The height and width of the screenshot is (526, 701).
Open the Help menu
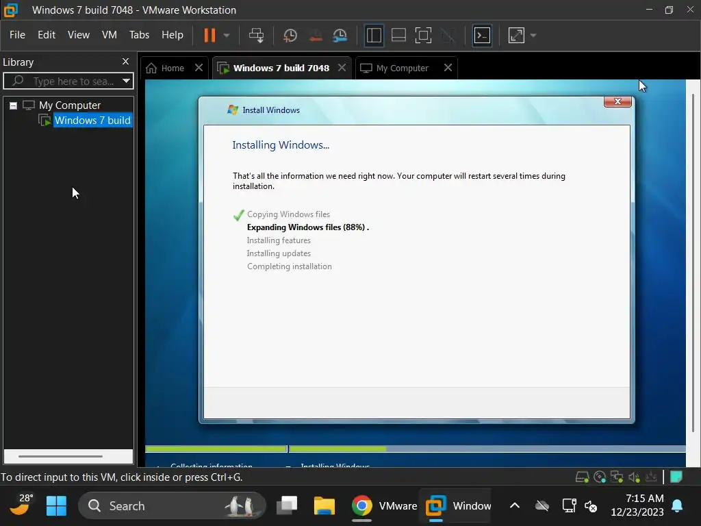[172, 35]
